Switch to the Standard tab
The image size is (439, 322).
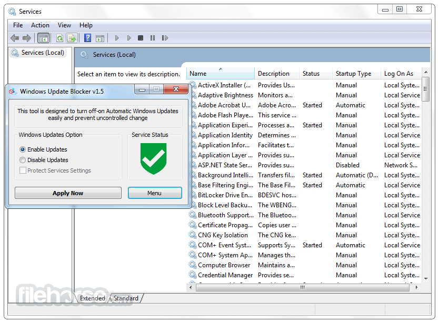point(126,298)
